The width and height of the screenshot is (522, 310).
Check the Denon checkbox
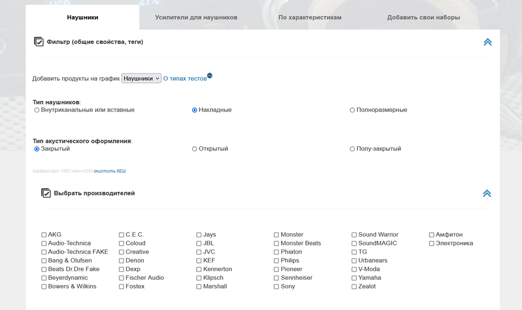coord(122,261)
